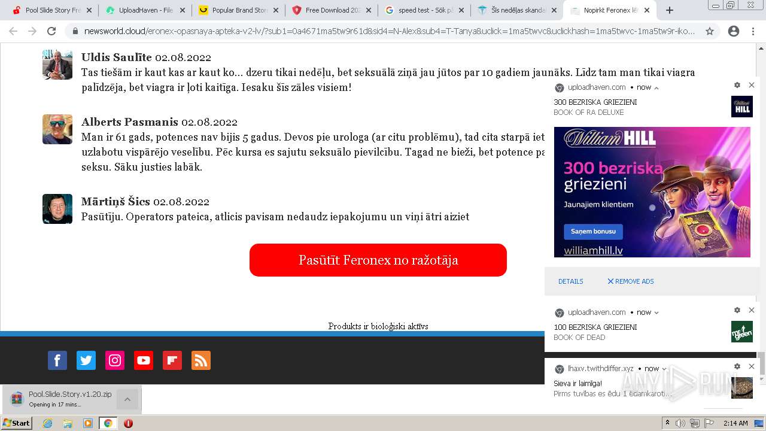Open the Chrome profile avatar
Image resolution: width=766 pixels, height=431 pixels.
pos(734,31)
